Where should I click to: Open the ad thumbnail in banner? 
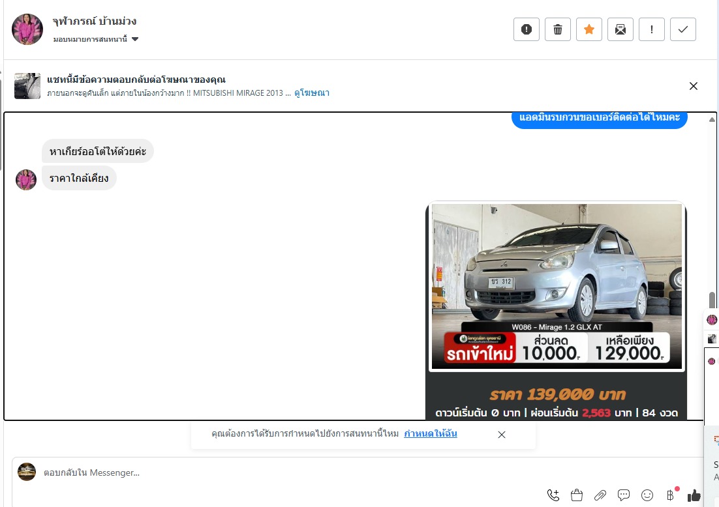[x=27, y=86]
